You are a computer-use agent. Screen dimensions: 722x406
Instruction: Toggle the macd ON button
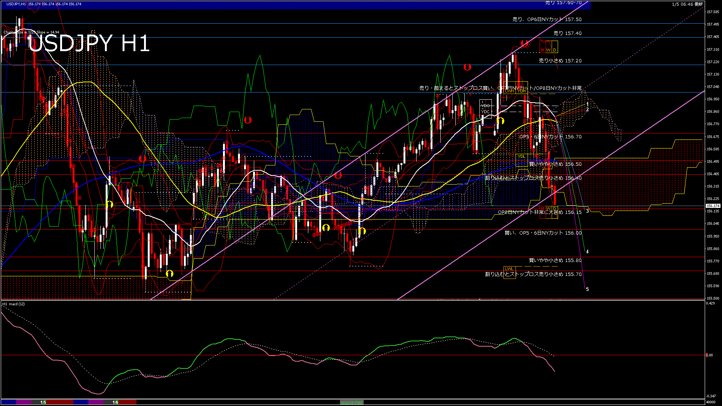click(x=352, y=403)
